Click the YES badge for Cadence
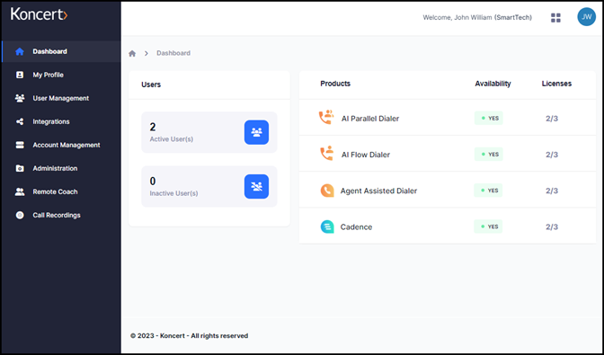 [x=488, y=226]
